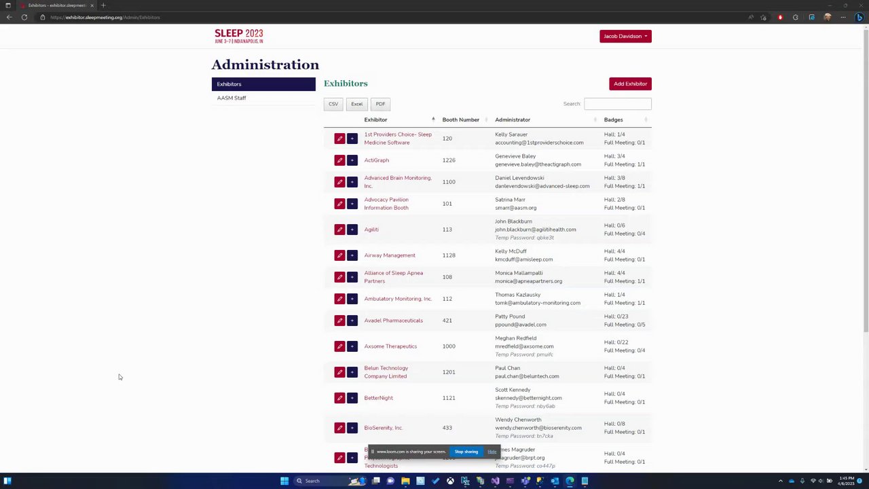Select Exhibitors in admin sidebar

click(x=263, y=84)
